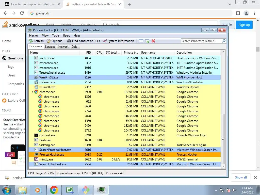
Task: Collapse the chrome.exe process tree
Action: pyautogui.click(x=32, y=92)
